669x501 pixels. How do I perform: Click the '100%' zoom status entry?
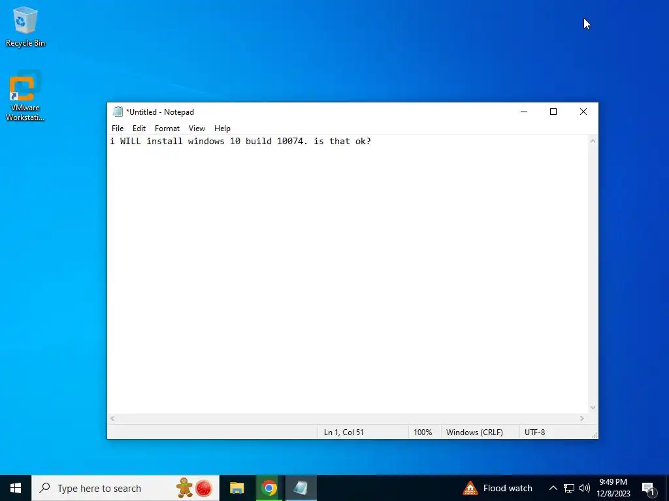coord(423,432)
